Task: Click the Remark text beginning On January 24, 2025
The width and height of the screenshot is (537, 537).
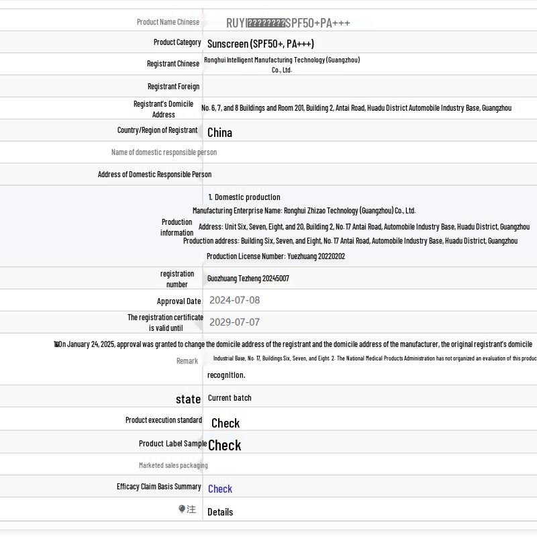Action: tap(295, 344)
